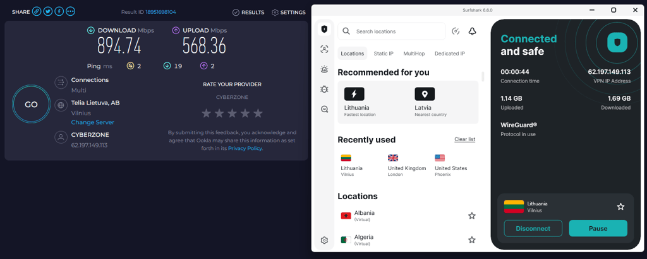Click the download ping icon showing 19
The height and width of the screenshot is (259, 647).
tap(167, 66)
